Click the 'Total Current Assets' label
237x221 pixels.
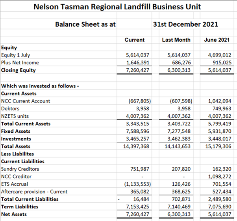(x=26, y=124)
